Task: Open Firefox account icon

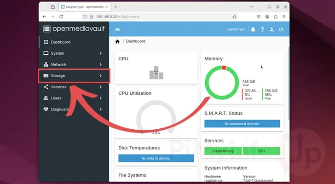Action: (267, 17)
